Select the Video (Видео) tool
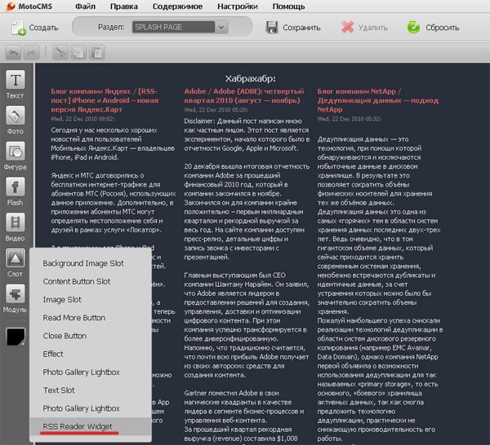The image size is (490, 445). tap(16, 223)
